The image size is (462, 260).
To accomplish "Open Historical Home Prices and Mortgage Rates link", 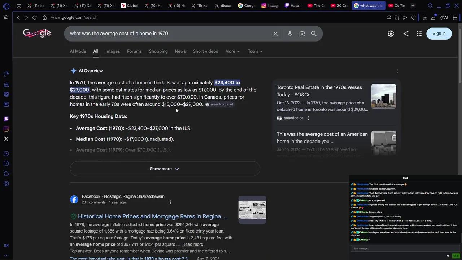I will coord(152,216).
